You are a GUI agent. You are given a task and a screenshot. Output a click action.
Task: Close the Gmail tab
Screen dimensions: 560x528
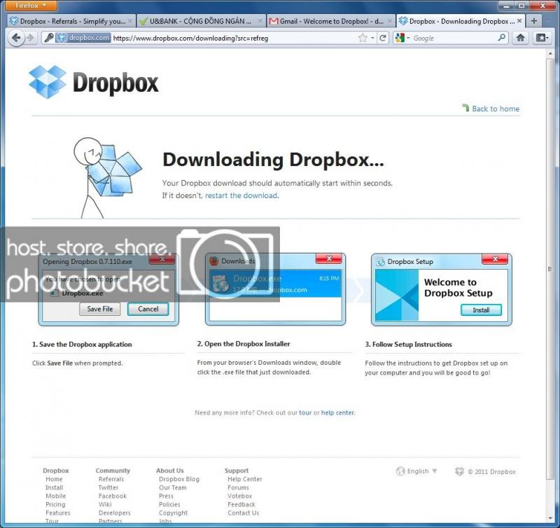[389, 22]
